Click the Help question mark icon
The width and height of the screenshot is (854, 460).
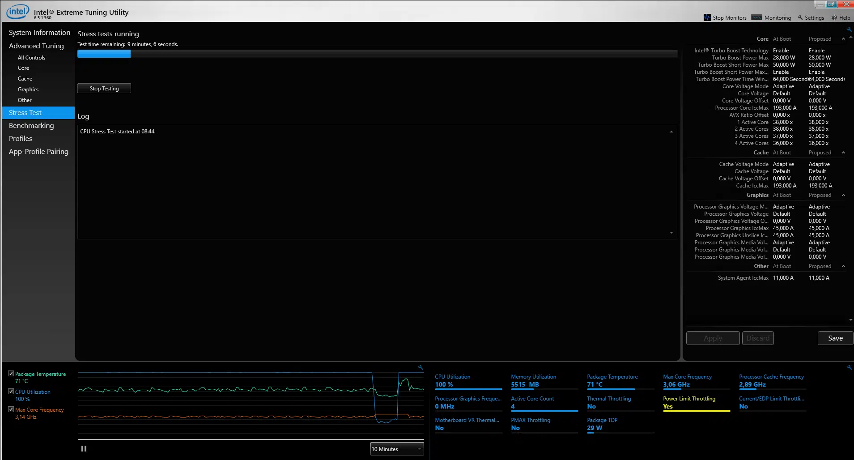(x=834, y=18)
